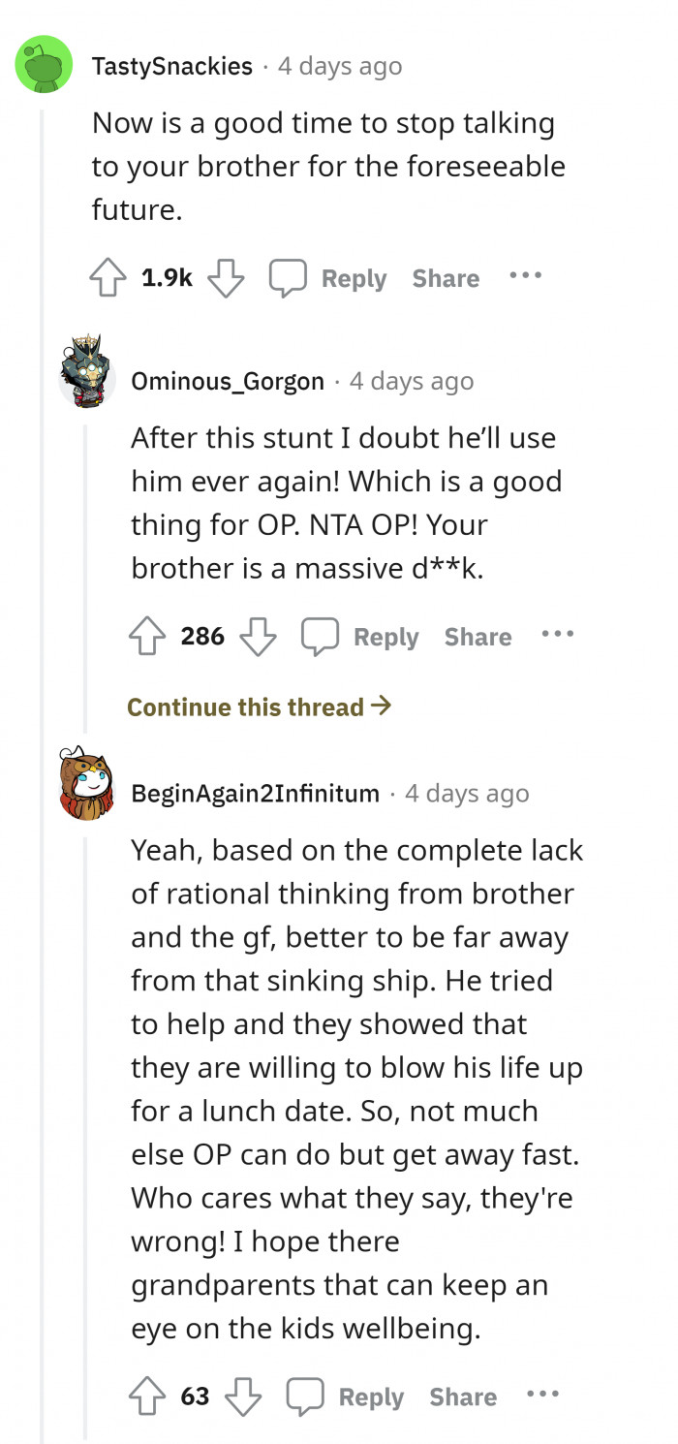678x1444 pixels.
Task: Open TastySnackies user profile name
Action: coord(172,66)
